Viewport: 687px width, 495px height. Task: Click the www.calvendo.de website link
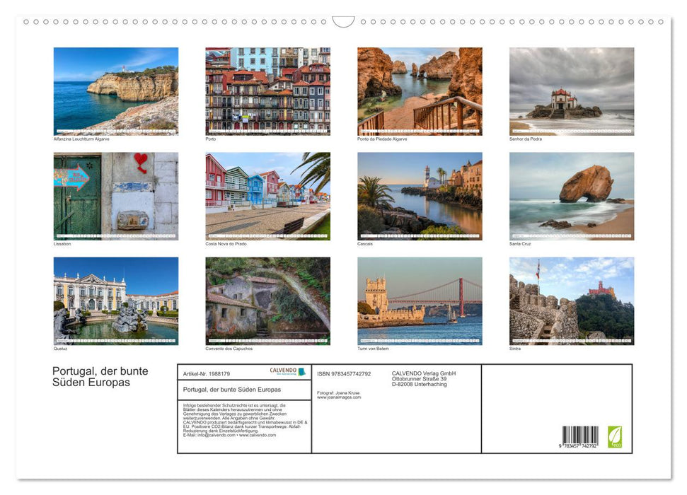point(257,433)
